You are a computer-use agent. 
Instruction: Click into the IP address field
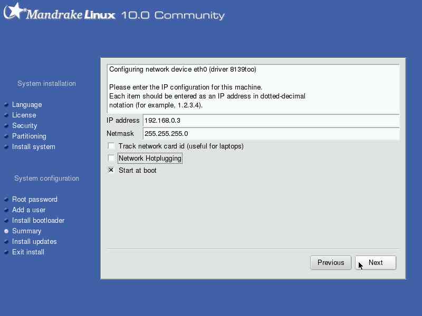click(x=271, y=121)
